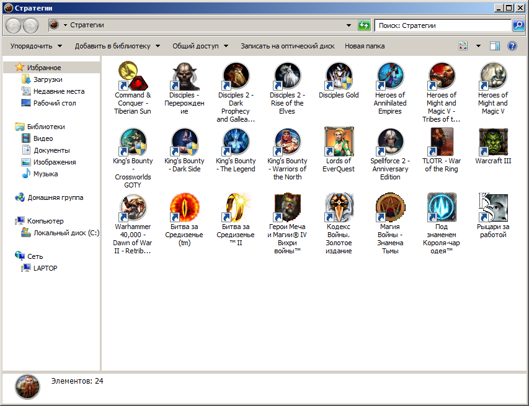The height and width of the screenshot is (406, 529).
Task: Select King's Bounty - The Legend shortcut
Action: pos(236,142)
